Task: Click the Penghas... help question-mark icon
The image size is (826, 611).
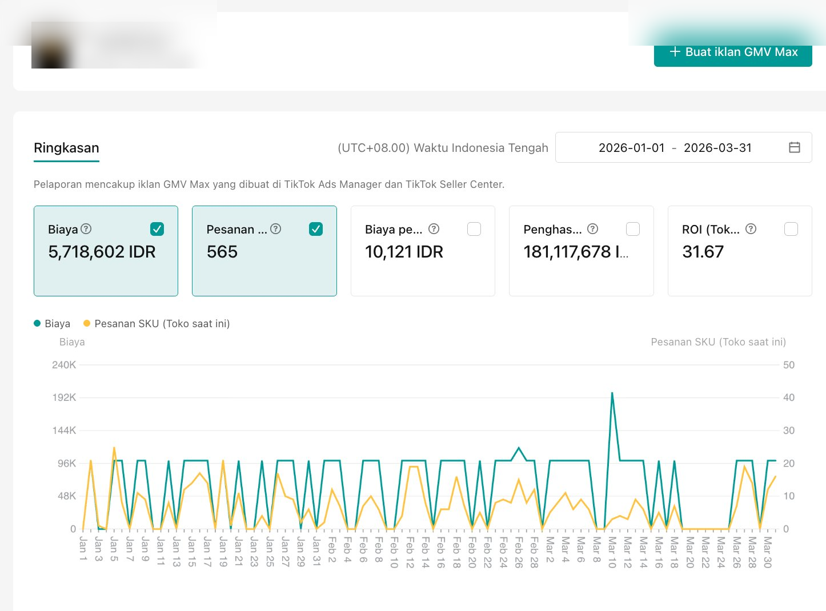Action: pos(593,229)
